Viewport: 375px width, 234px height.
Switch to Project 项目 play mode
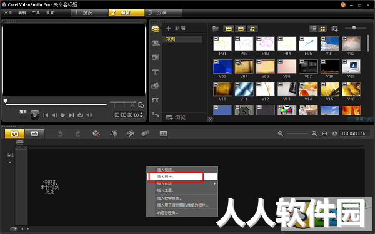[x=23, y=112]
